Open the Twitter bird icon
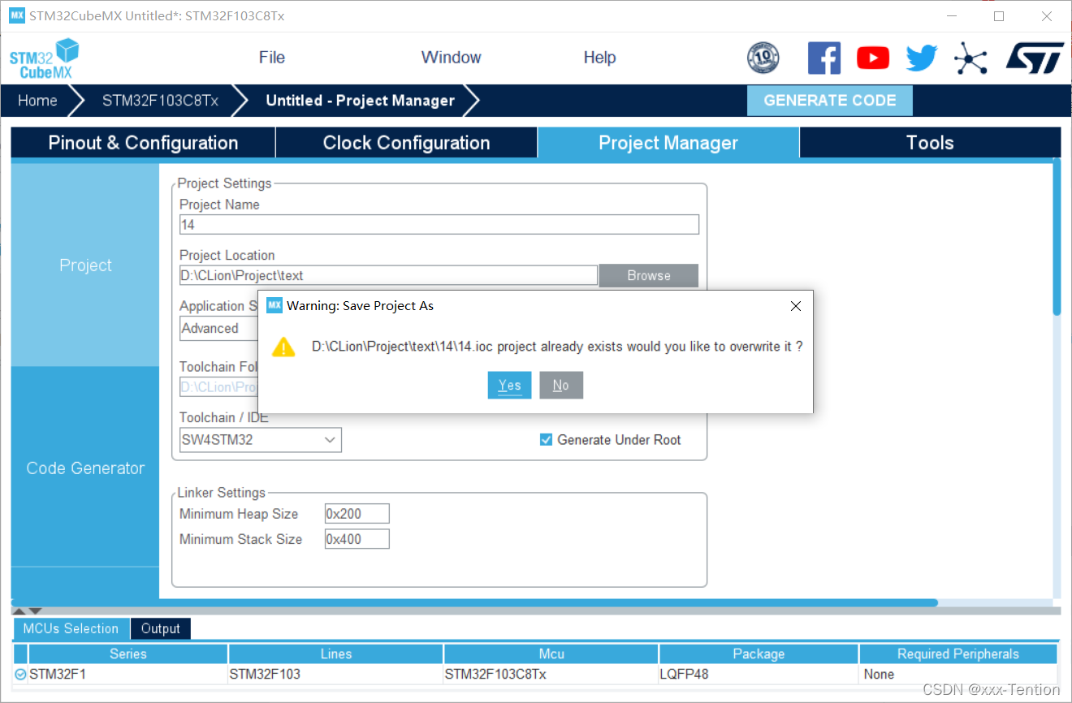The height and width of the screenshot is (703, 1072). (x=922, y=58)
